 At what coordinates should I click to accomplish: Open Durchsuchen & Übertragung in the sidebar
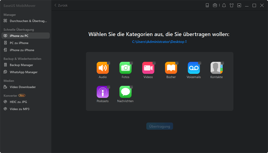click(x=25, y=21)
